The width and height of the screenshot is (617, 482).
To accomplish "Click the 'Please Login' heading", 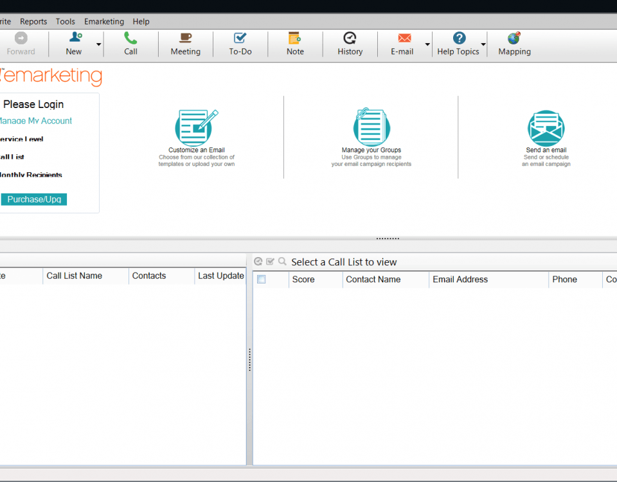I will click(x=33, y=104).
